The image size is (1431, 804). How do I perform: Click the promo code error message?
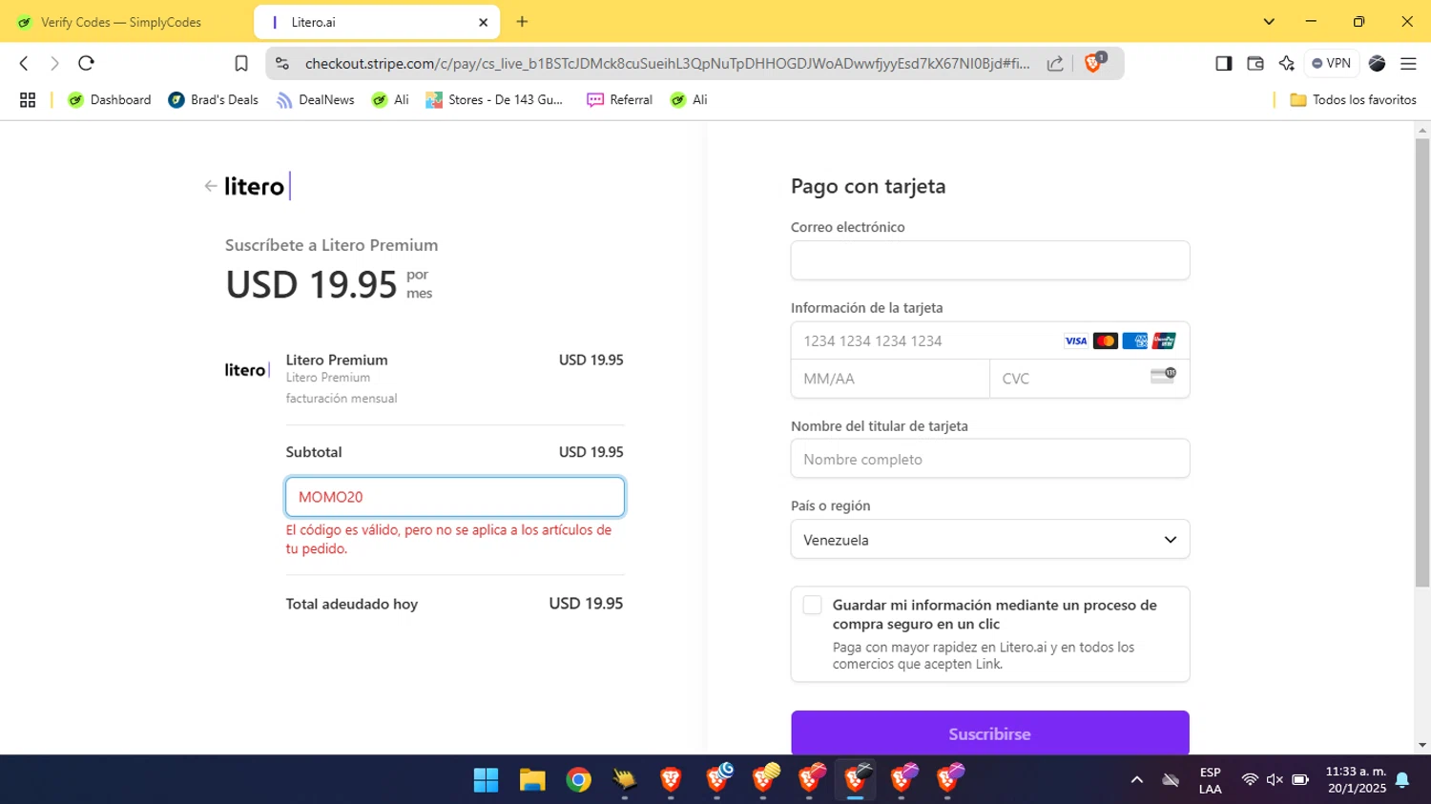[448, 539]
